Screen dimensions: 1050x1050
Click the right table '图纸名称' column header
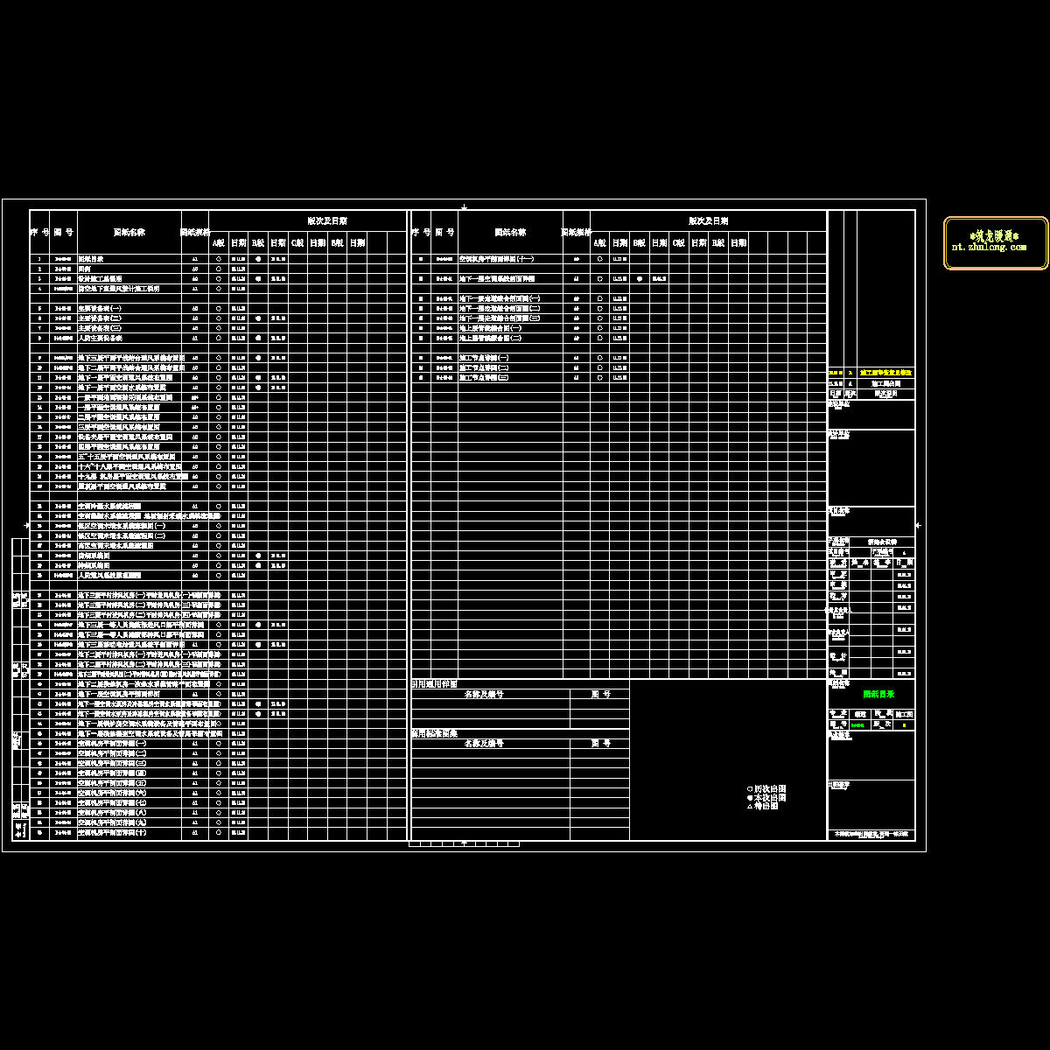tap(510, 233)
